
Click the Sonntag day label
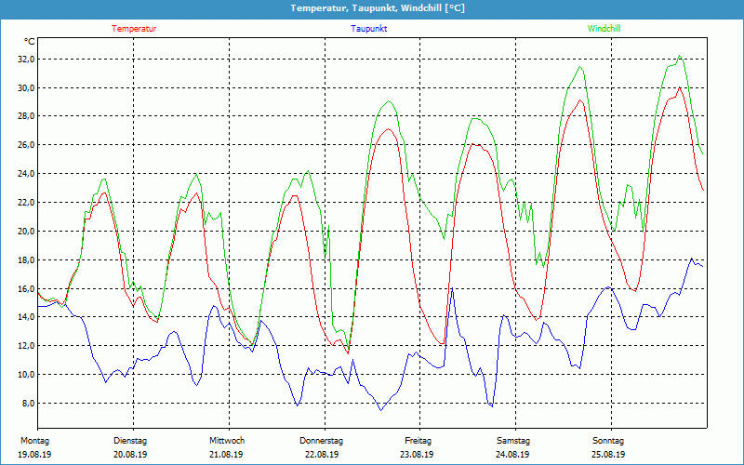point(608,441)
